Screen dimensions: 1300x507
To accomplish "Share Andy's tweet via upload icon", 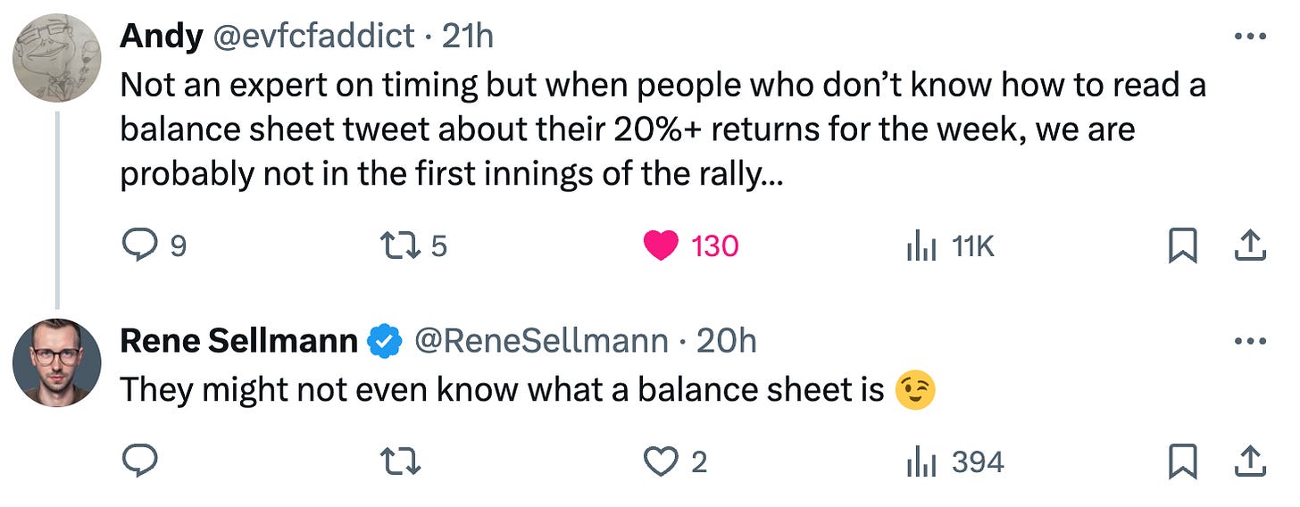I will pos(1250,245).
